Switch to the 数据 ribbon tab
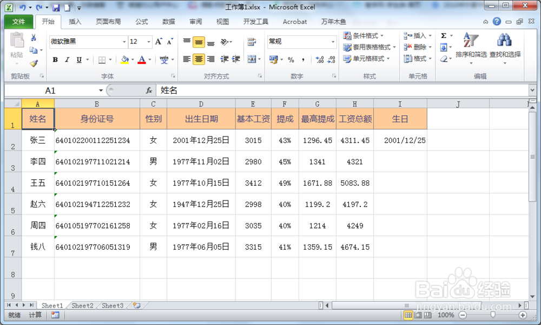 coord(168,22)
